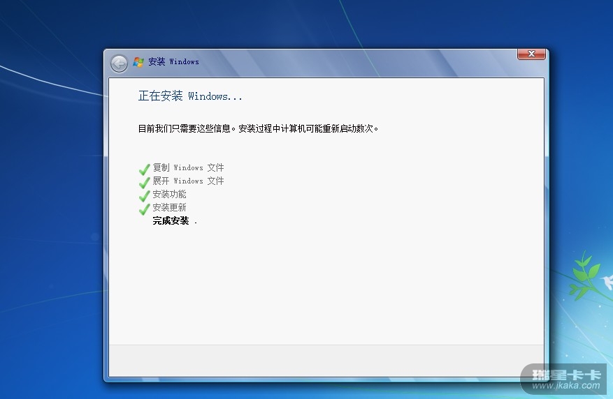Click the checkmark beside 安装功能
This screenshot has width=613, height=399.
coord(144,196)
